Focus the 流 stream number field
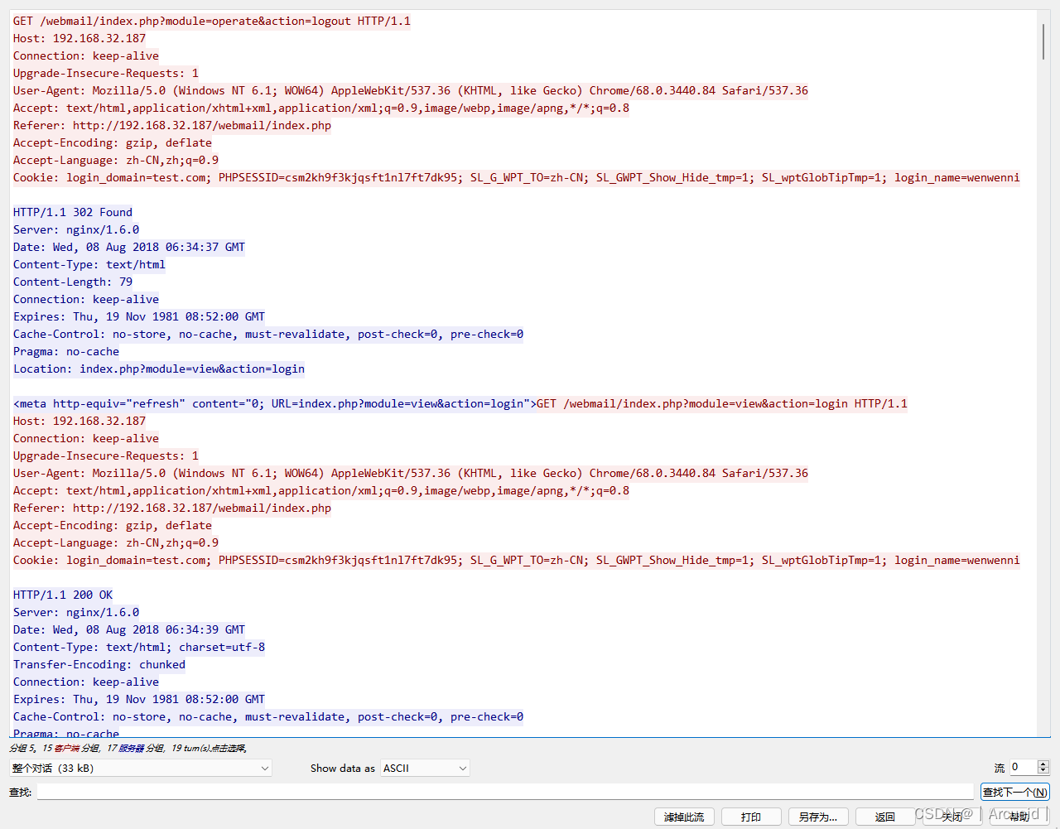 point(1024,768)
